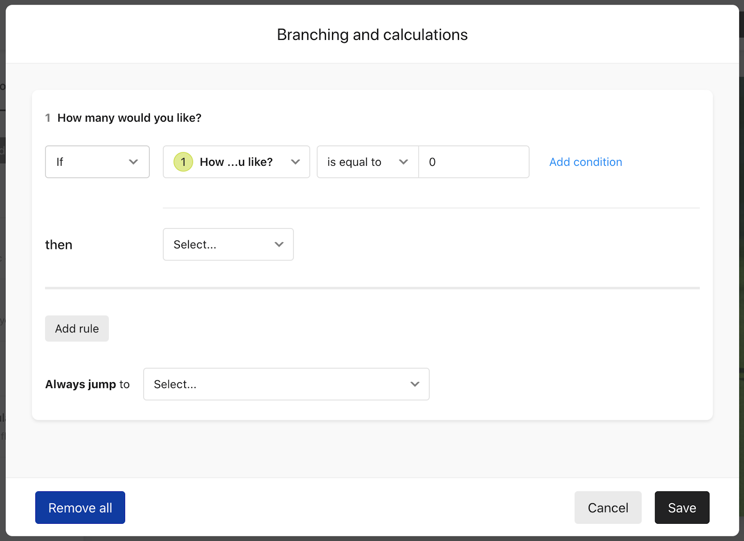The image size is (744, 541).
Task: Click the 'How many would you like?' heading
Action: click(x=129, y=118)
